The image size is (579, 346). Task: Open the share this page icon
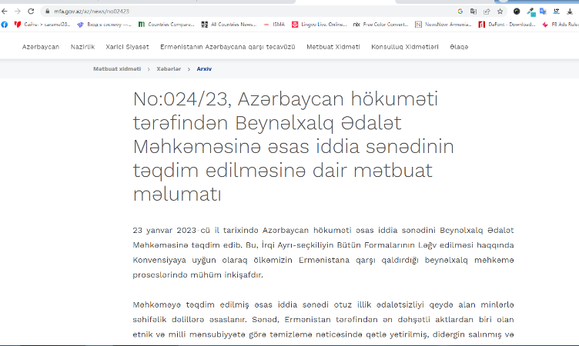tap(487, 12)
